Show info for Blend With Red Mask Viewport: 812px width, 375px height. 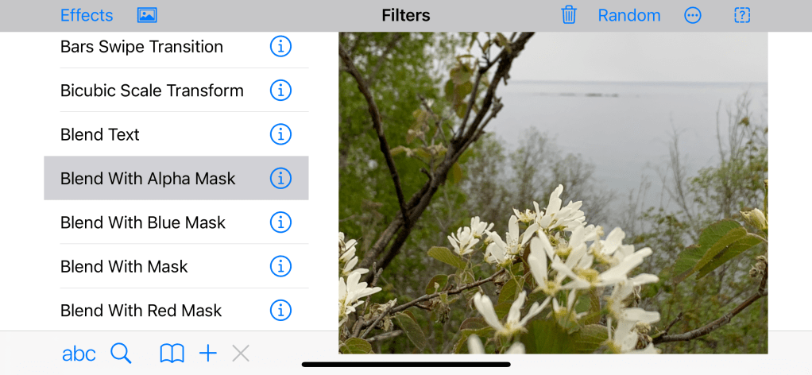click(x=280, y=311)
